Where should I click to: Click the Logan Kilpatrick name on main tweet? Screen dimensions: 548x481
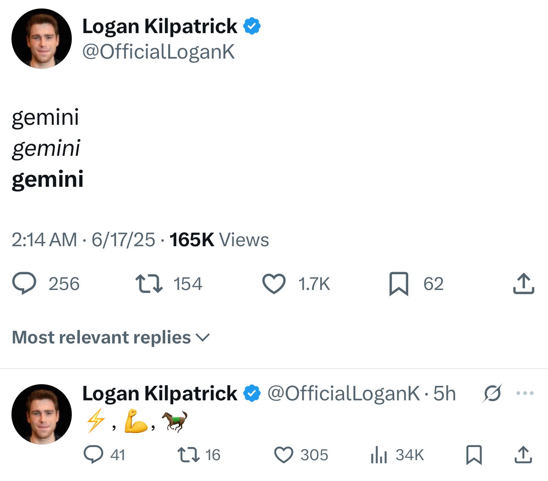159,26
